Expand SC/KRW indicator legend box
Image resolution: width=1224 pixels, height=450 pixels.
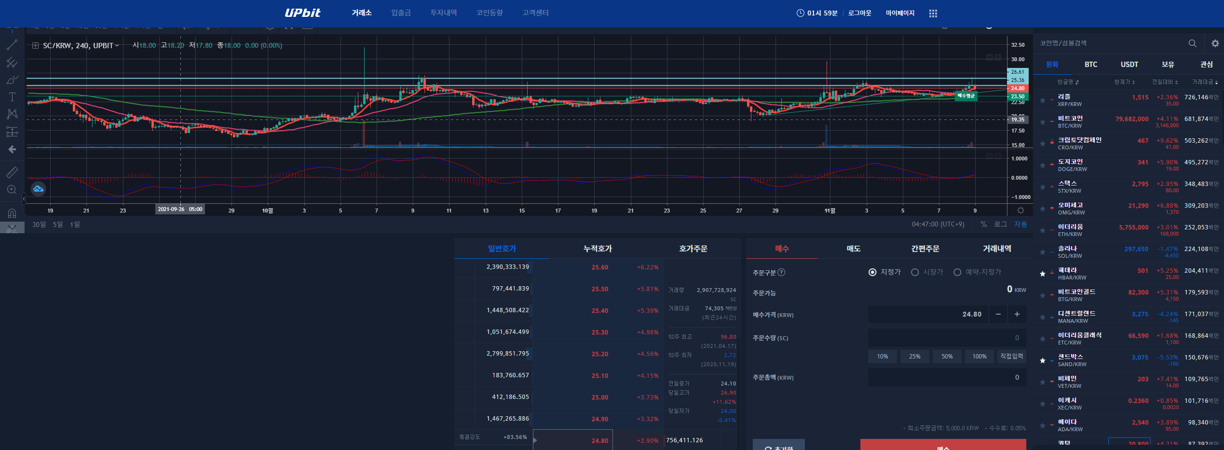coord(35,45)
